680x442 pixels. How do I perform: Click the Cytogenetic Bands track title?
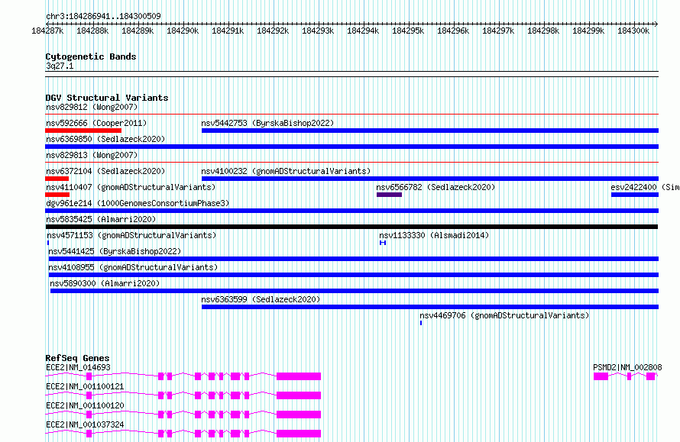click(x=91, y=56)
